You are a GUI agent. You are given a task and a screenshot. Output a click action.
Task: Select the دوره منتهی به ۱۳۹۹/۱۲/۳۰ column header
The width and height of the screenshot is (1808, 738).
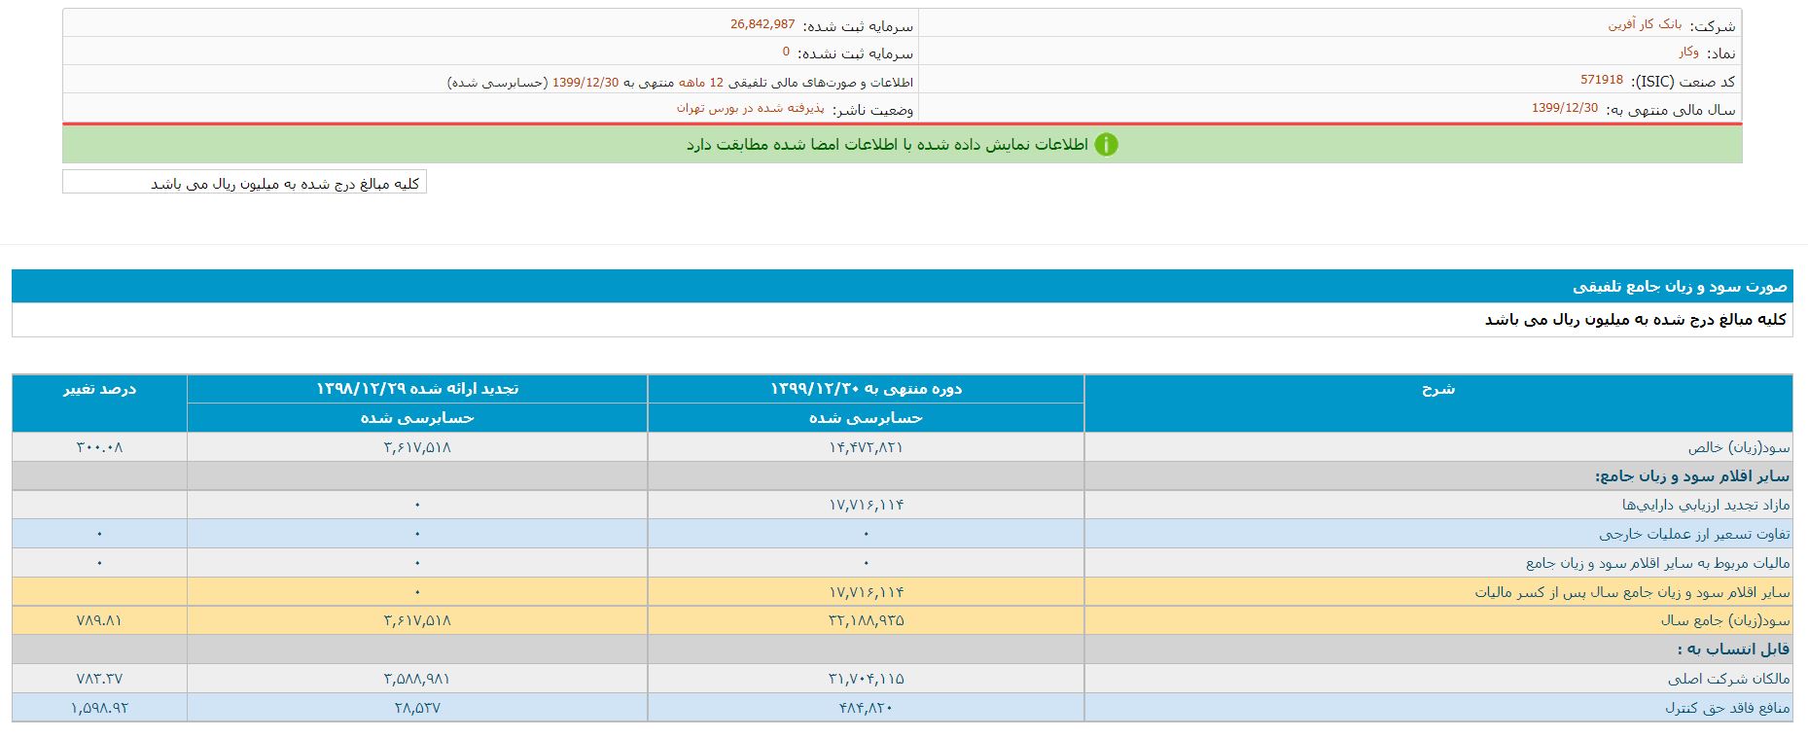point(866,389)
